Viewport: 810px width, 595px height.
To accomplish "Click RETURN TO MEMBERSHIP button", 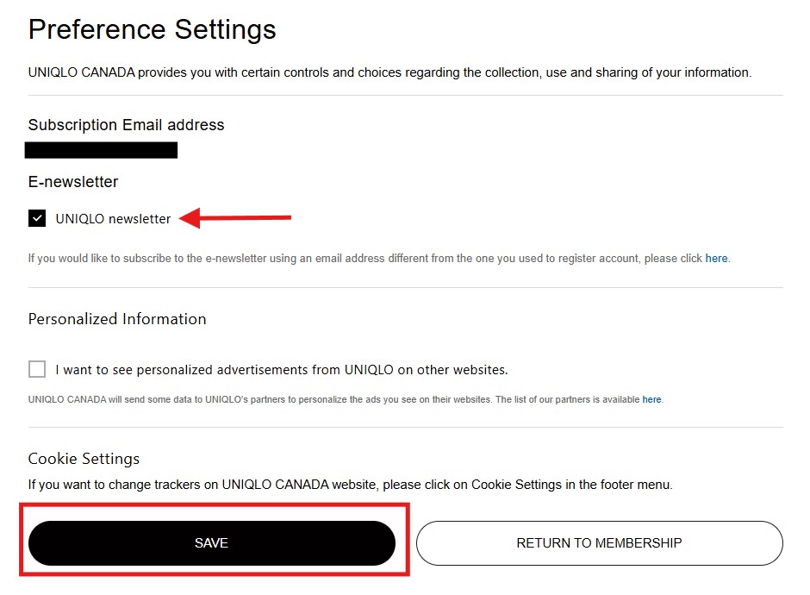I will (599, 543).
